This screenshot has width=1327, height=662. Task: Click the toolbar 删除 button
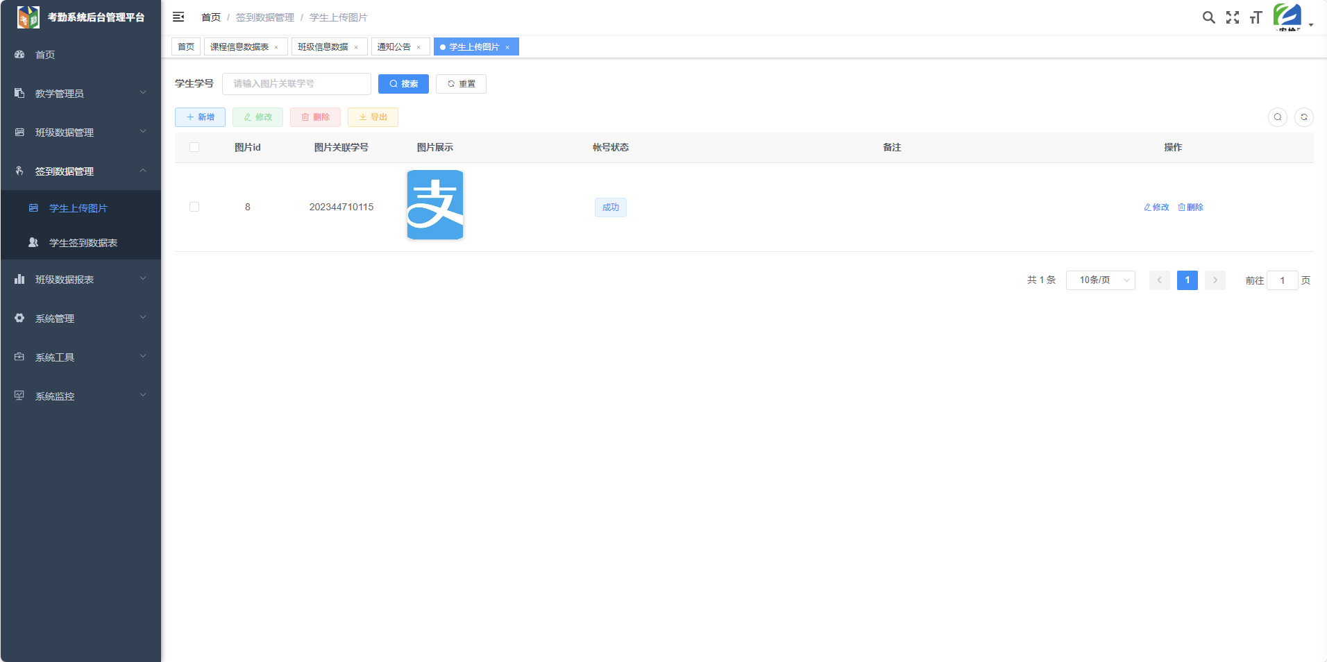point(315,117)
